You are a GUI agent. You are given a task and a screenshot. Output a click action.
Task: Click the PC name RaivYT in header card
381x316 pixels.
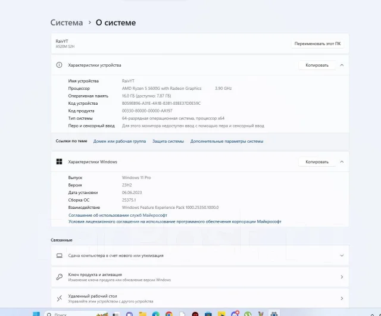coord(62,41)
